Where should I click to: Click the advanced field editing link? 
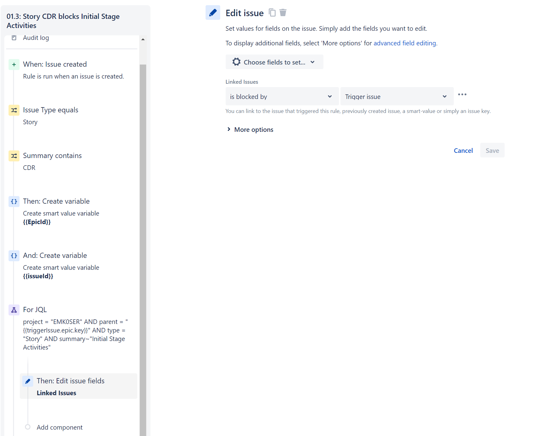click(x=405, y=43)
